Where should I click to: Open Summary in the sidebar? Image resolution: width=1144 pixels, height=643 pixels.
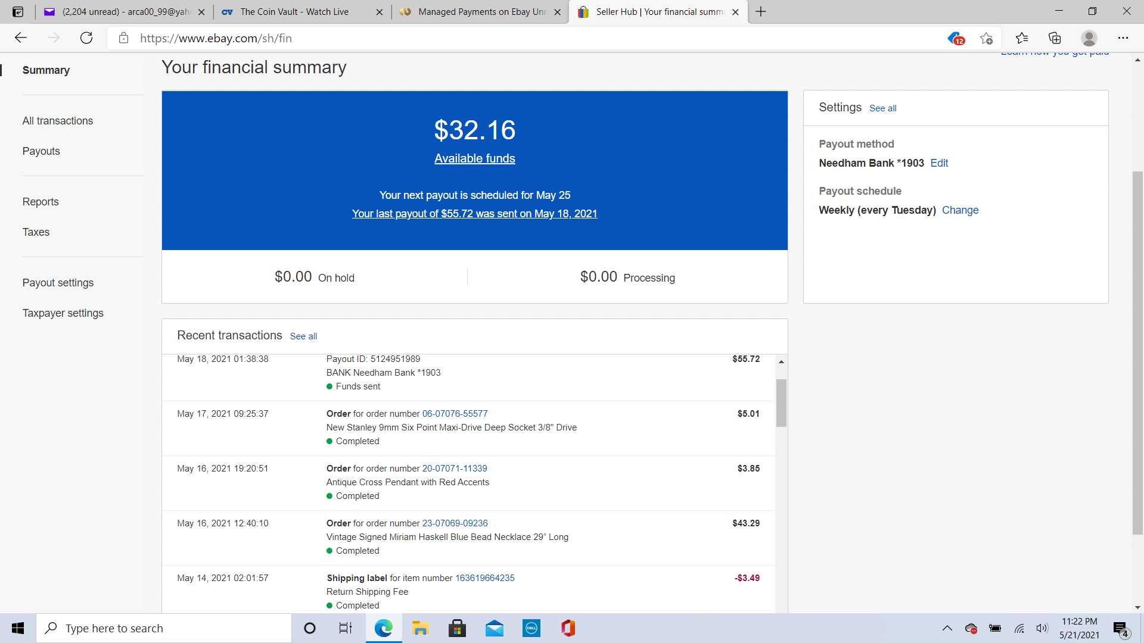click(x=46, y=70)
